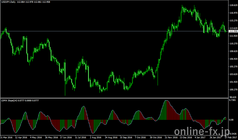This screenshot has height=140, width=238.
Task: Click the 26 Jan 2017 date label
Action: tap(216, 138)
